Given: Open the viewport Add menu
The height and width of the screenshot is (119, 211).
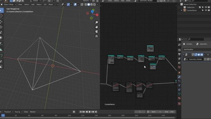Looking at the screenshot, I should point(33,4).
